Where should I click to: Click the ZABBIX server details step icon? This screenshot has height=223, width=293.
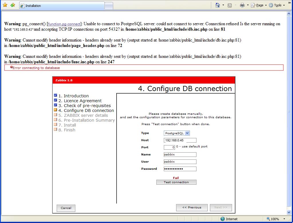(x=56, y=115)
